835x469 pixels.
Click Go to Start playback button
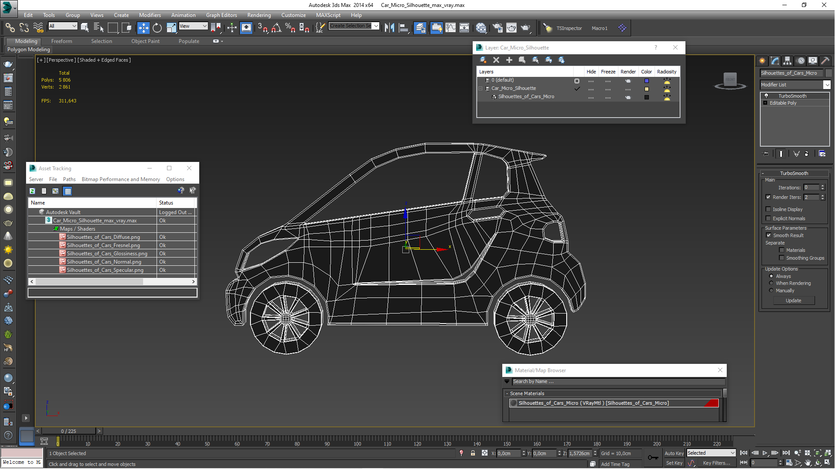click(x=744, y=453)
